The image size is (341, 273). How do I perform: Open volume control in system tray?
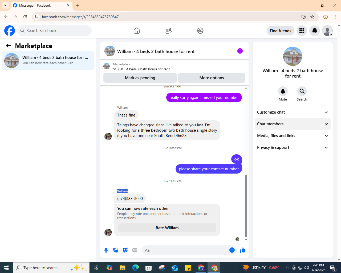click(x=307, y=268)
